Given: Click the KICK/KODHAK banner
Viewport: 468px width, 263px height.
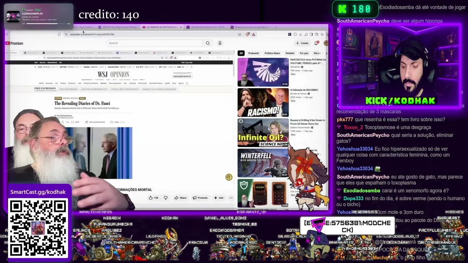Looking at the screenshot, I should click(x=400, y=101).
